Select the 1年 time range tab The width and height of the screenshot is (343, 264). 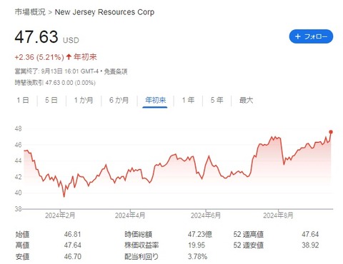click(188, 100)
